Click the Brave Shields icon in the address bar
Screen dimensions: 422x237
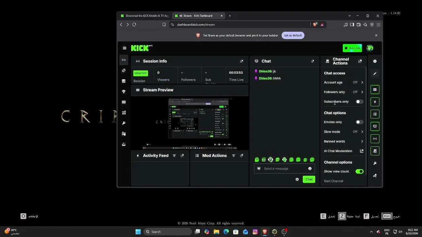pos(315,24)
